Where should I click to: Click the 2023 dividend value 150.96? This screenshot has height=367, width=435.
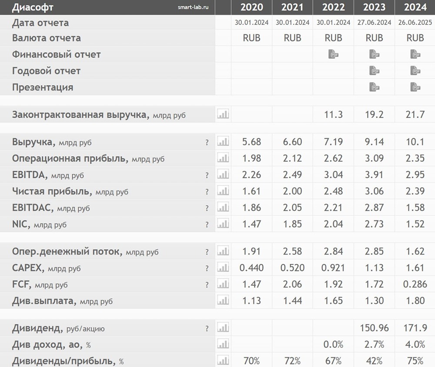tap(374, 328)
